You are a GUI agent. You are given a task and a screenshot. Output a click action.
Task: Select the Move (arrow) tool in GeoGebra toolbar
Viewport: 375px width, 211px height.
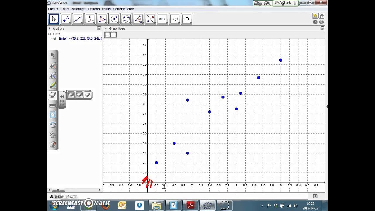click(x=54, y=19)
